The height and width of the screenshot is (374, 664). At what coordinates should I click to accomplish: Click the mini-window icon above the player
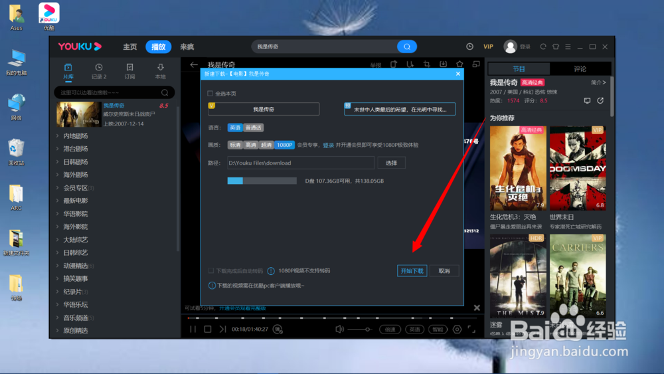476,64
